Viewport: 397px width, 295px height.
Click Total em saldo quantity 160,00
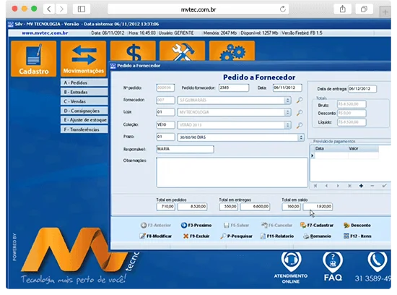click(291, 207)
